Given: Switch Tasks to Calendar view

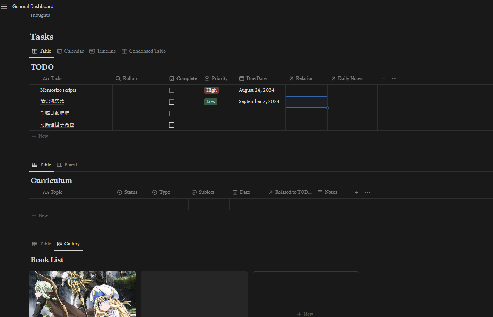Looking at the screenshot, I should [x=70, y=51].
